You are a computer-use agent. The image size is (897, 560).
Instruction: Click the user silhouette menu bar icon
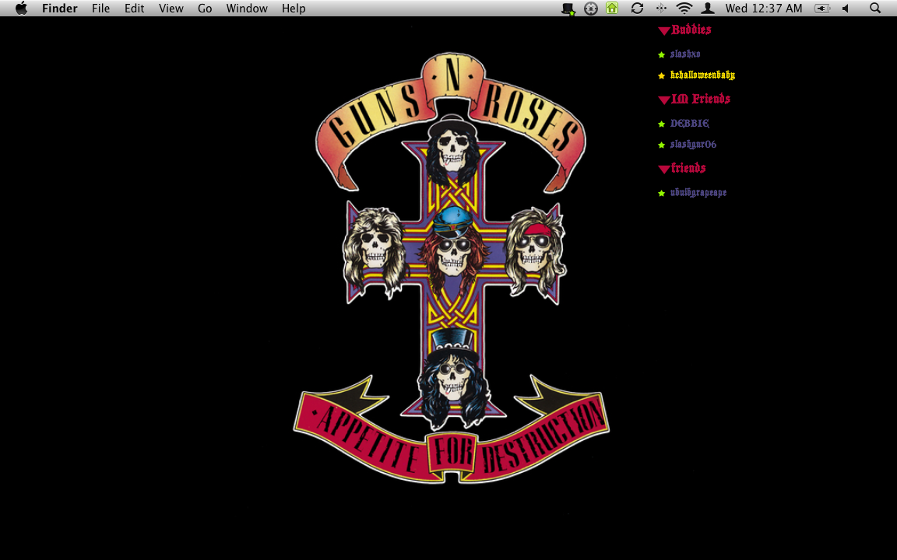tap(708, 8)
